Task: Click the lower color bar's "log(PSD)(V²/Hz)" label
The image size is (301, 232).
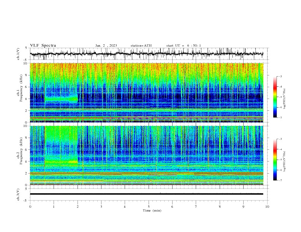Action: click(x=285, y=161)
